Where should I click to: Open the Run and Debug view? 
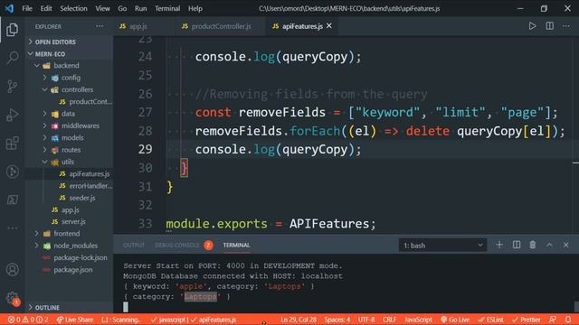(x=12, y=115)
